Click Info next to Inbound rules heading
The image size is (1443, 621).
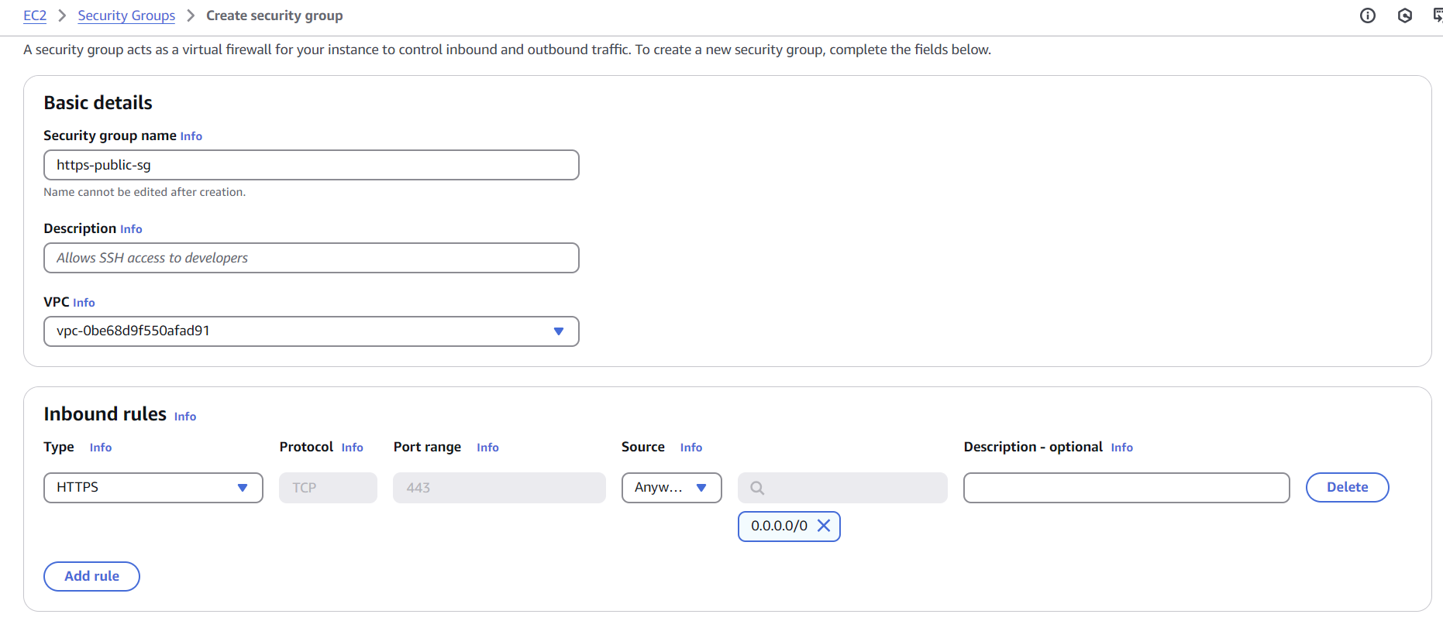[185, 417]
